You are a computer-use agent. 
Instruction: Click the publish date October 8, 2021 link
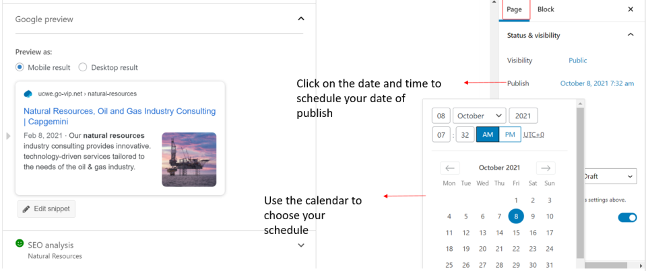click(x=597, y=83)
